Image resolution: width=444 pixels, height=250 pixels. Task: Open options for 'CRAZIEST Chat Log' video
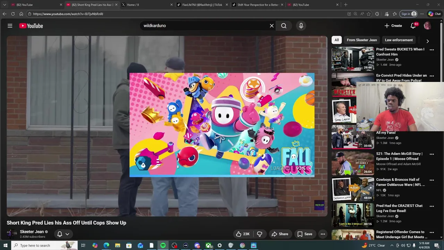coord(432,206)
